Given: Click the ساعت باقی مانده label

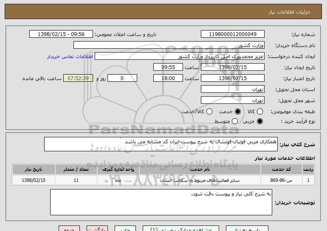Looking at the screenshot, I should click(42, 78).
